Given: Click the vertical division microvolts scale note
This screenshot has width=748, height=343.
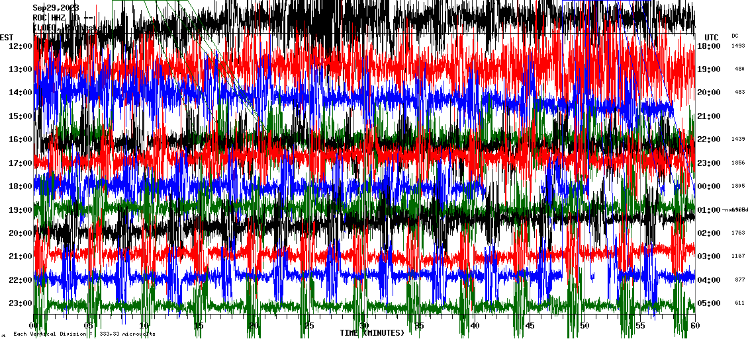Looking at the screenshot, I should 85,334.
